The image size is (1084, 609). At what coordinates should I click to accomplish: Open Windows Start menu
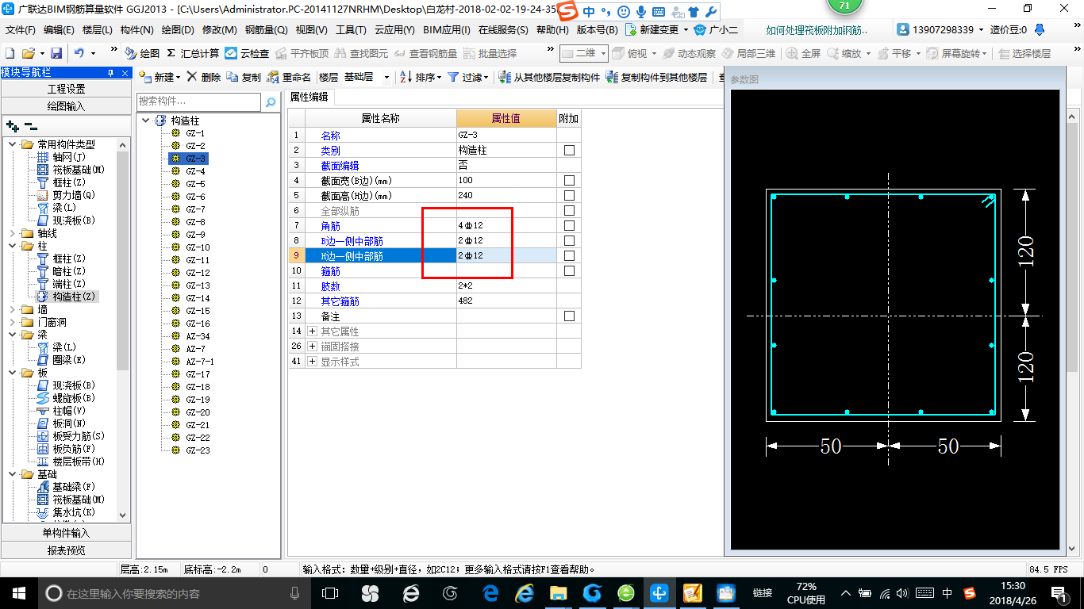[18, 592]
